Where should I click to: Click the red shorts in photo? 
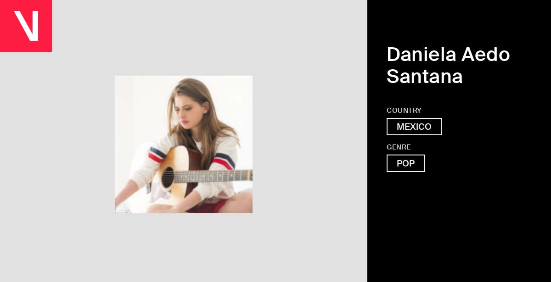pyautogui.click(x=209, y=206)
